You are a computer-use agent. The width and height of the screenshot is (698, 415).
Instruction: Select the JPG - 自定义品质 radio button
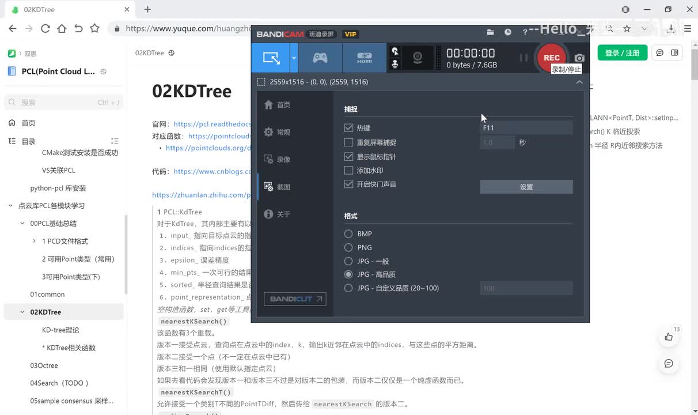pyautogui.click(x=348, y=288)
